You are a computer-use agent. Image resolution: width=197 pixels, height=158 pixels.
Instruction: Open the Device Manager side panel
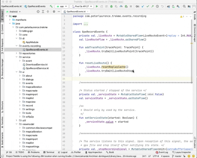click(x=195, y=33)
